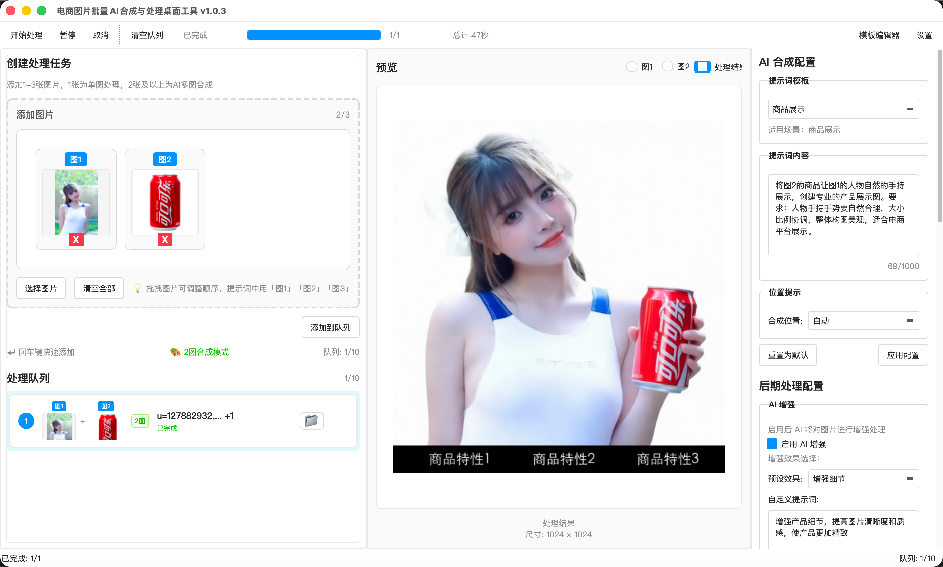The height and width of the screenshot is (567, 943).
Task: Open 设置 from the toolbar
Action: [x=924, y=35]
